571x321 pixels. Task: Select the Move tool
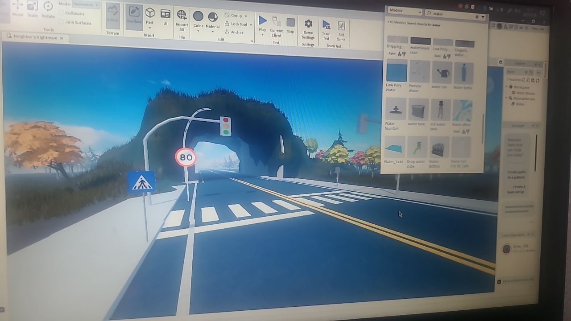coord(17,9)
